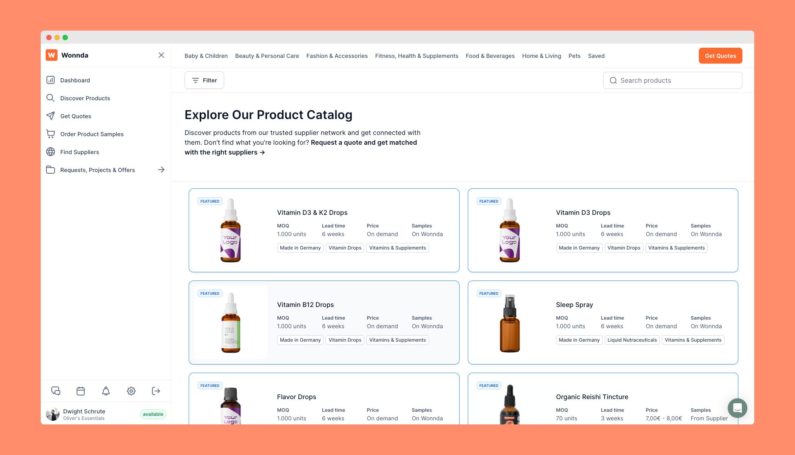
Task: Click the Find Suppliers globe icon
Action: [x=51, y=152]
